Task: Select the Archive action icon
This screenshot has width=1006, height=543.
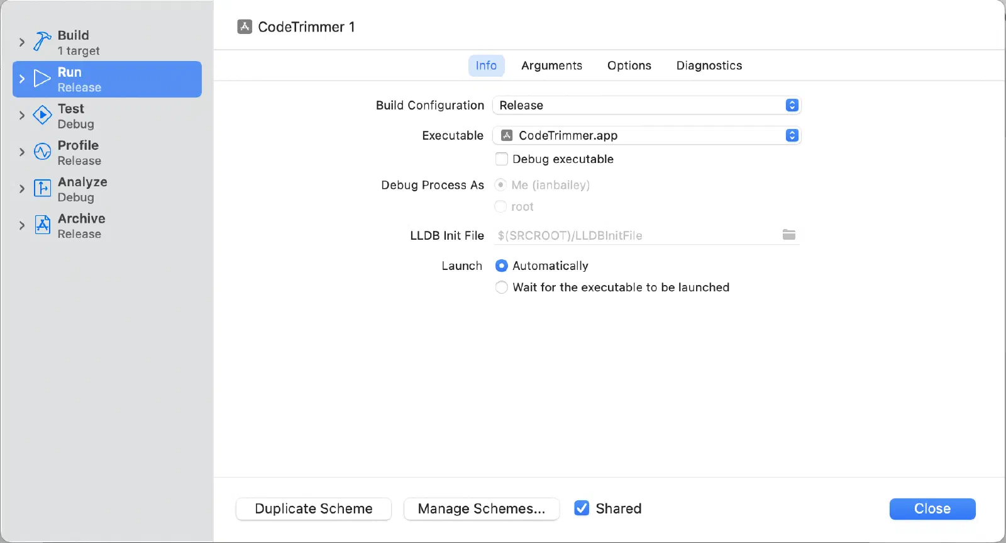Action: (x=42, y=225)
